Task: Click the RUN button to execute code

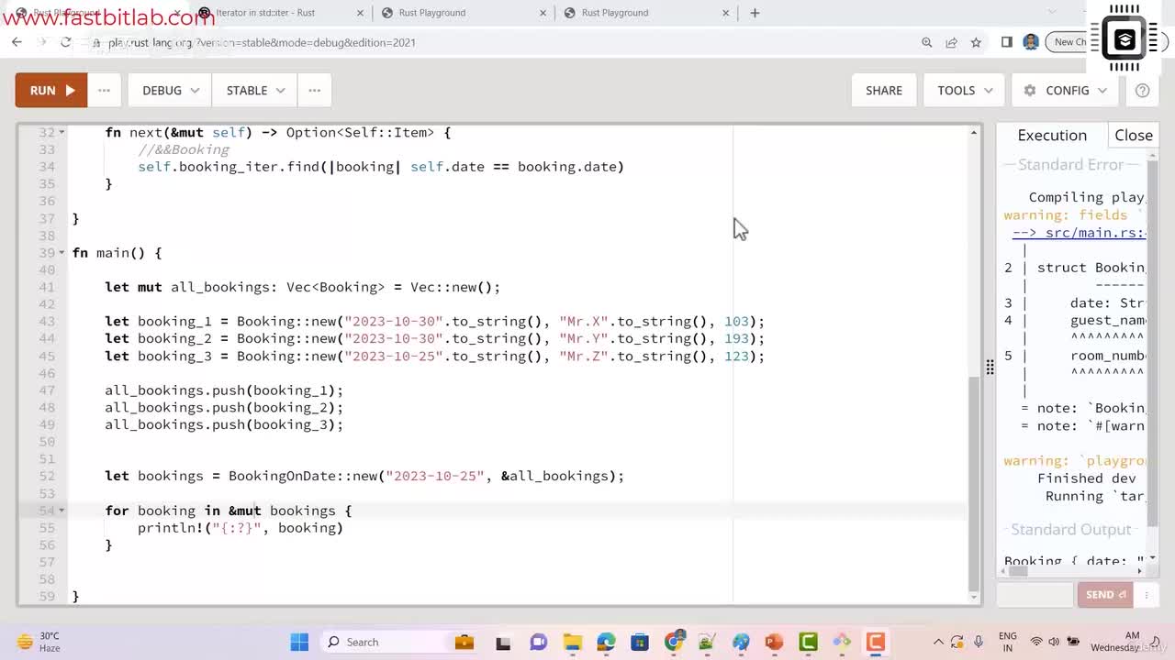Action: click(51, 90)
